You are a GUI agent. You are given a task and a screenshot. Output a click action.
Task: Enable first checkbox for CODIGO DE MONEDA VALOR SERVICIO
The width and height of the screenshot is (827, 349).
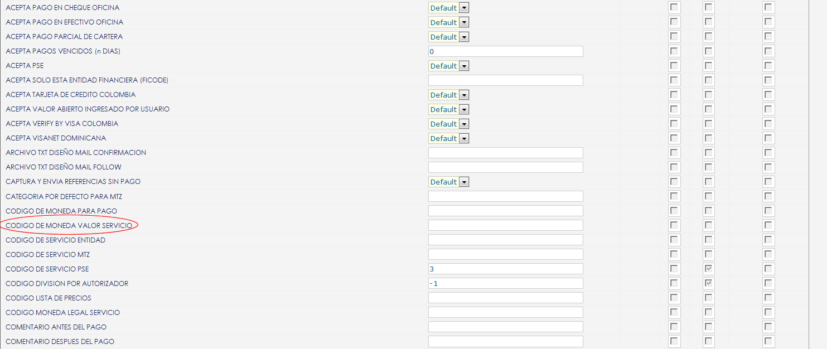[x=674, y=225]
